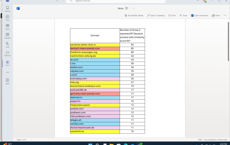Click the podtail.com cell
Screen dimensions: 230x145
coord(95,109)
